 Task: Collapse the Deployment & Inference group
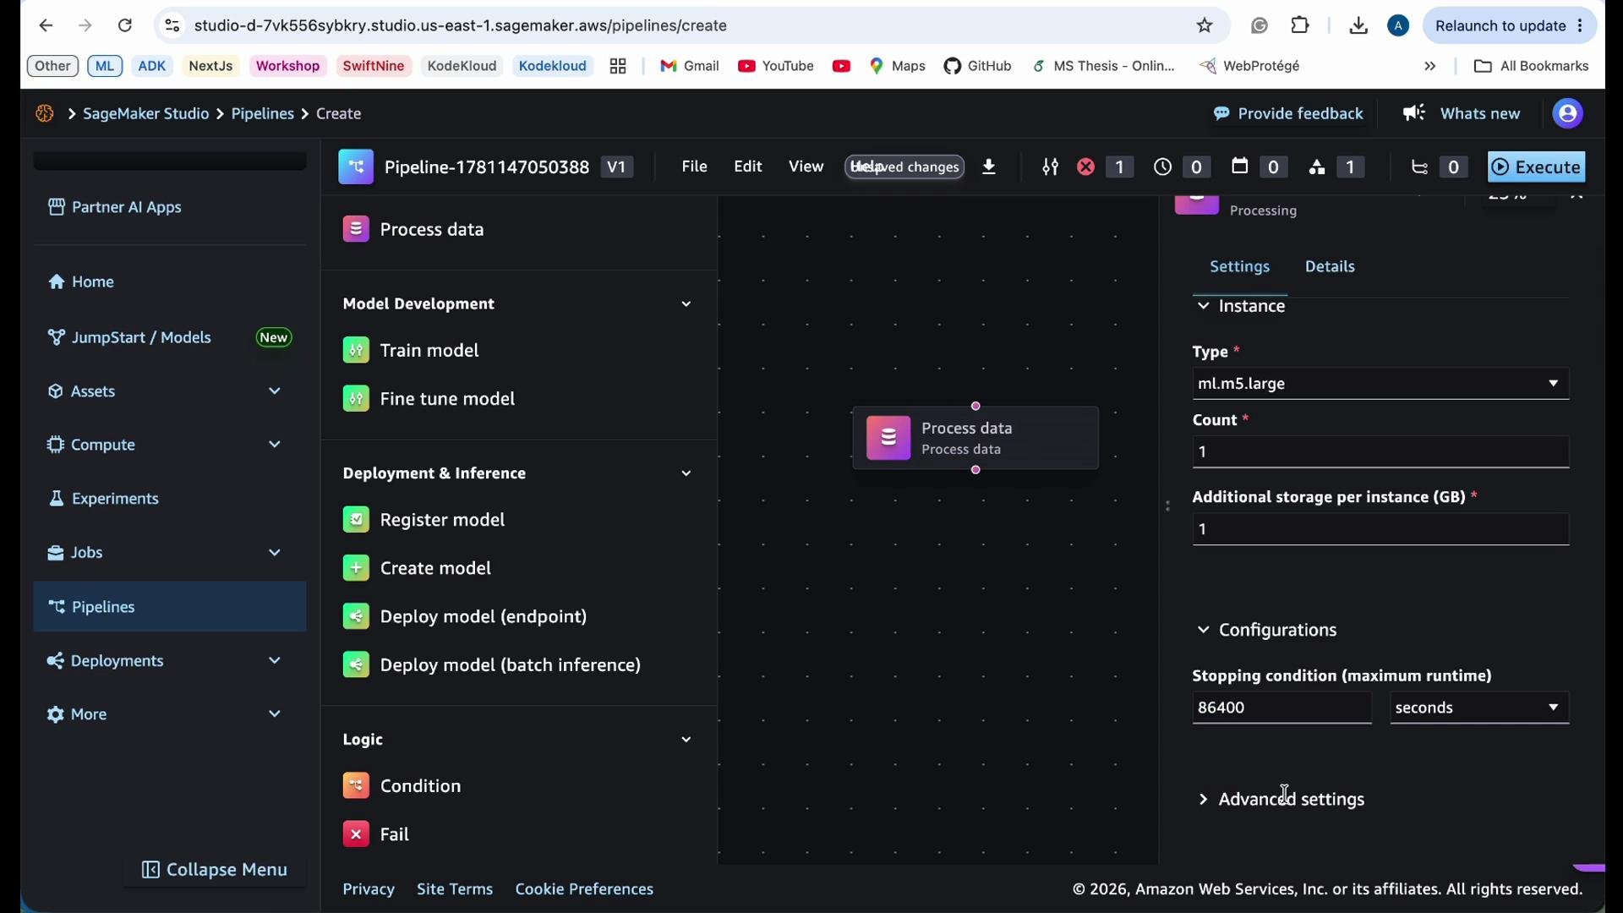point(686,473)
